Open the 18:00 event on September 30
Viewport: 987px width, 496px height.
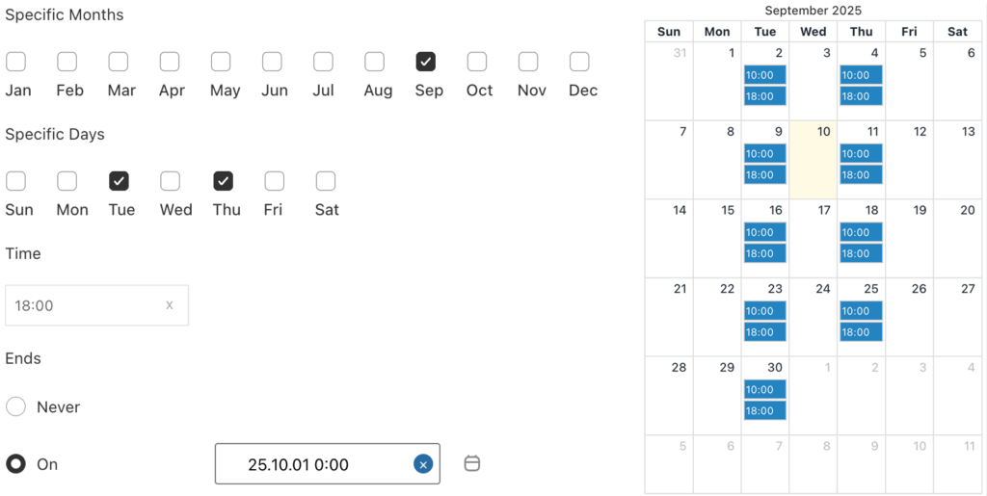click(764, 411)
